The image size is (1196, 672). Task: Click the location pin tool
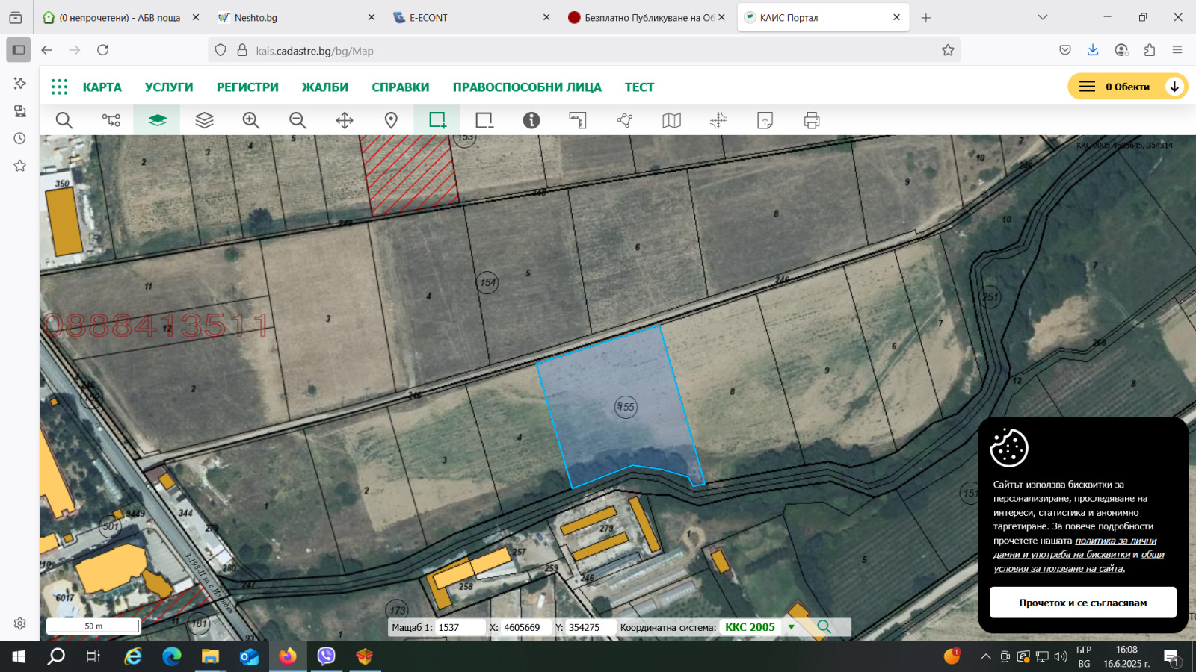coord(391,120)
